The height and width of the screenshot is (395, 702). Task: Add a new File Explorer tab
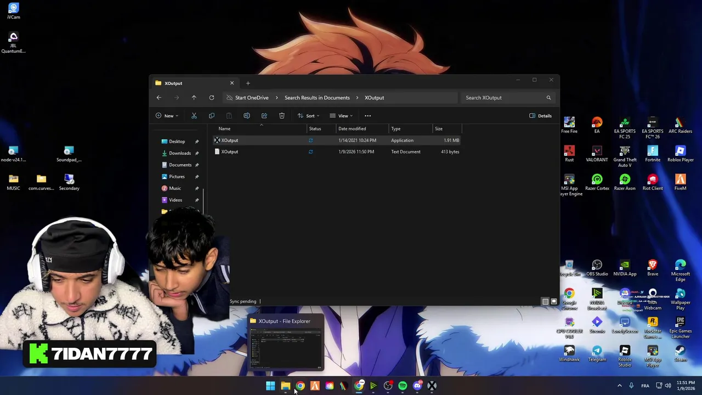click(248, 83)
